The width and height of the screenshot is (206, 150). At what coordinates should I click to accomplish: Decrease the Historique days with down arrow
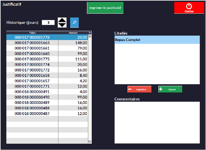(x=62, y=25)
